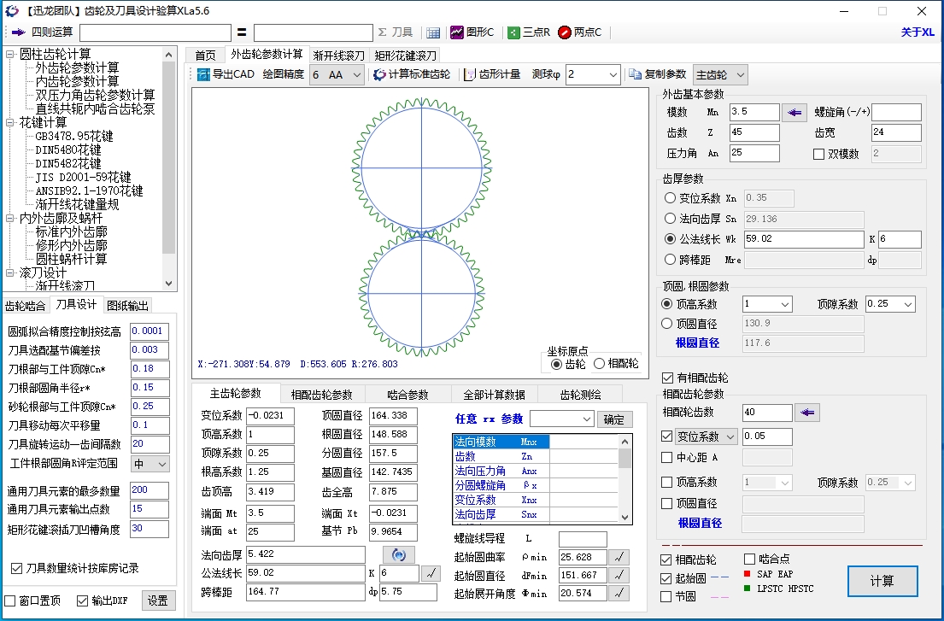
Task: Switch to the 相配齿轮参数 tab
Action: pos(321,395)
